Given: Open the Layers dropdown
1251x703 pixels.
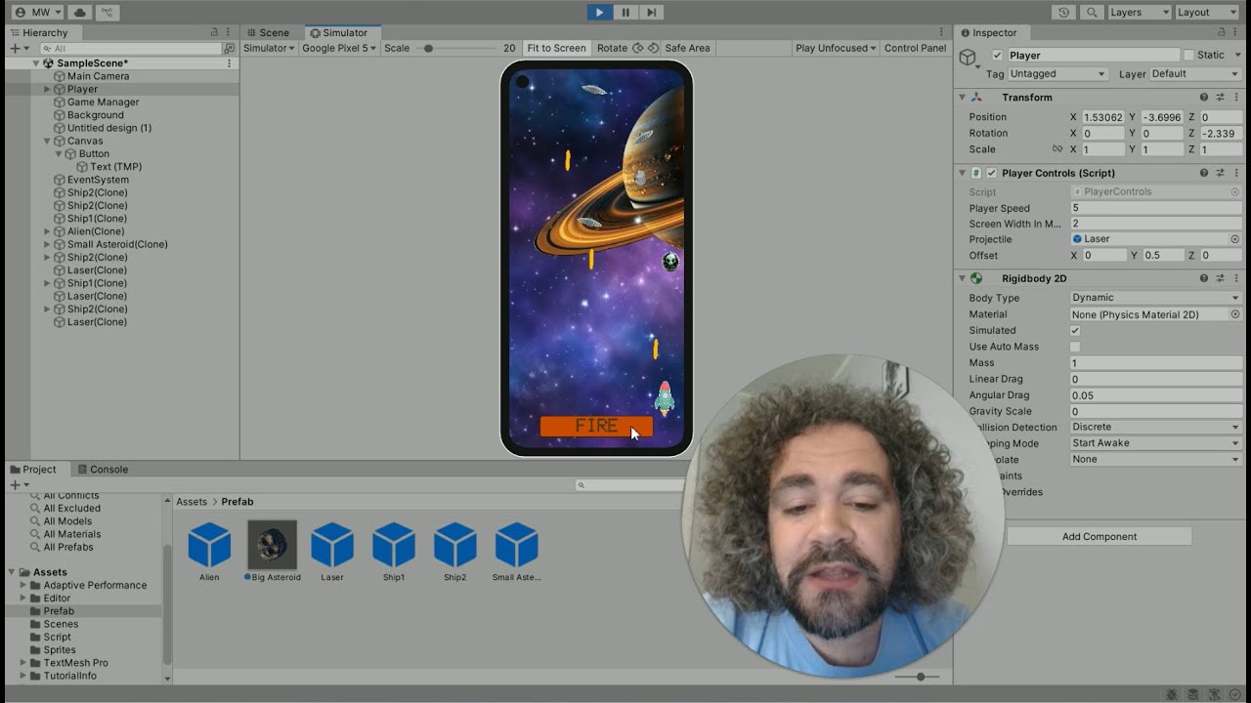Looking at the screenshot, I should (x=1140, y=12).
